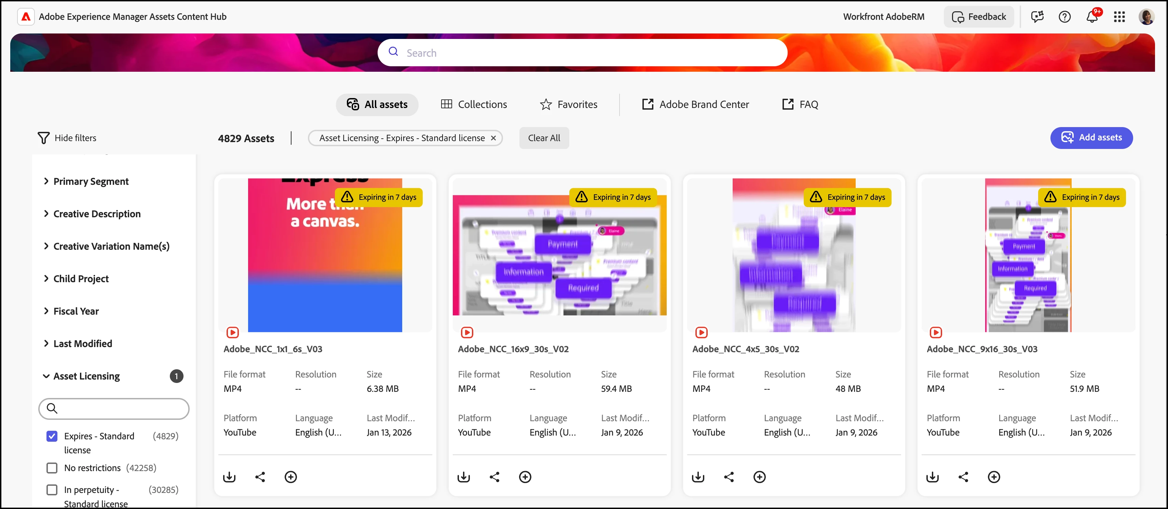Collapse the Asset Licensing filter section
Screen dimensions: 1168x509
86,376
